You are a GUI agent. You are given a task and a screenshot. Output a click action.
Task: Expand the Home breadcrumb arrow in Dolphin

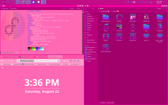[x=98, y=9]
